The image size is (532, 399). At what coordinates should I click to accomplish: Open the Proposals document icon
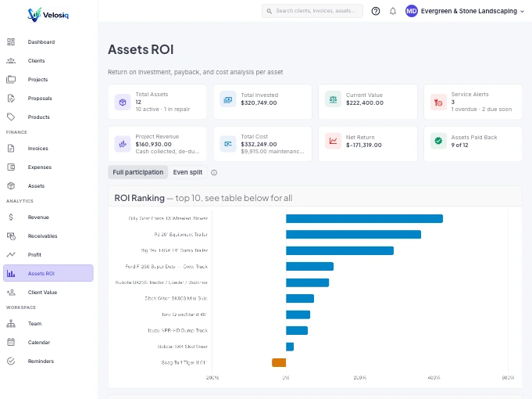click(x=11, y=99)
